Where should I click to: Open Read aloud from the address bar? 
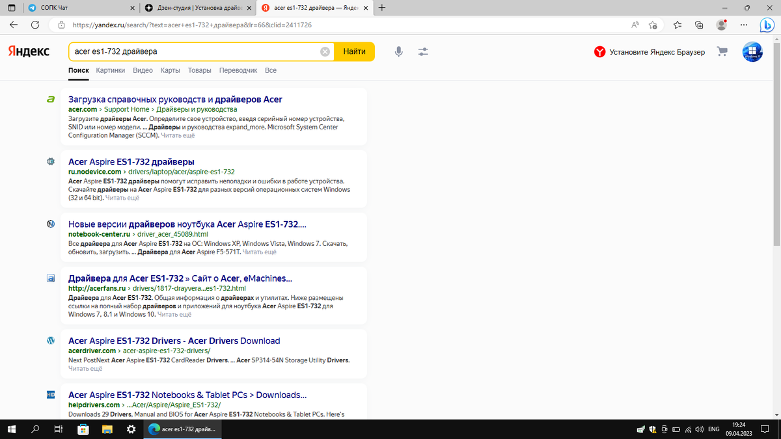pyautogui.click(x=635, y=25)
